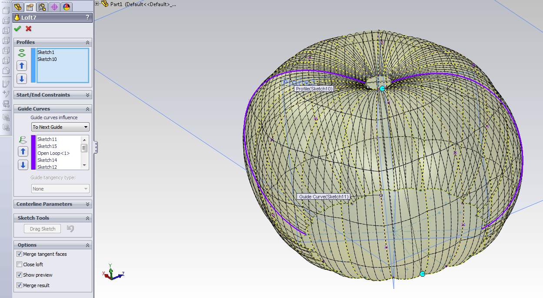The height and width of the screenshot is (298, 543).
Task: Select Sketch15 in the guide curves list
Action: (x=47, y=146)
